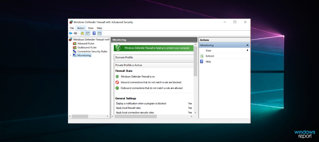Image resolution: width=319 pixels, height=142 pixels.
Task: Click the Firewall State heading
Action: click(x=124, y=71)
